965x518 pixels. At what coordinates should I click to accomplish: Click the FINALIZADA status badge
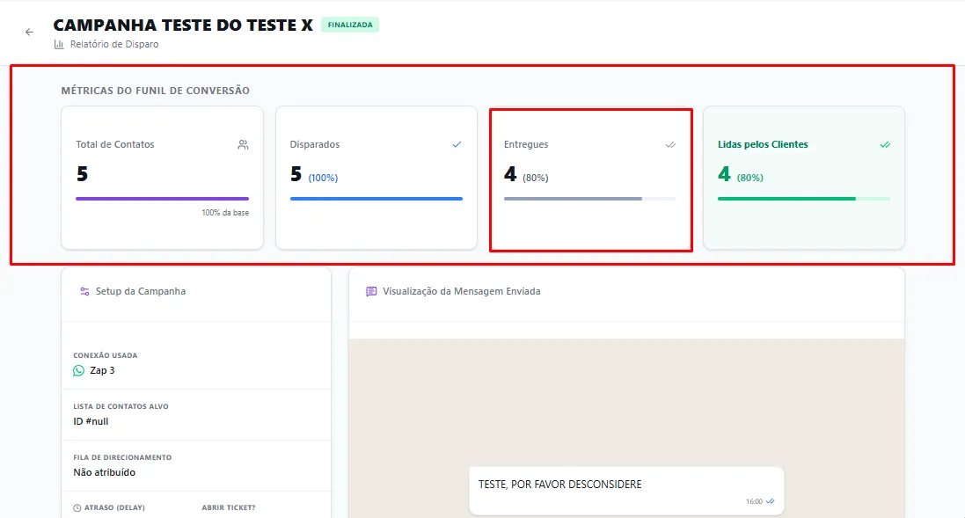point(350,25)
